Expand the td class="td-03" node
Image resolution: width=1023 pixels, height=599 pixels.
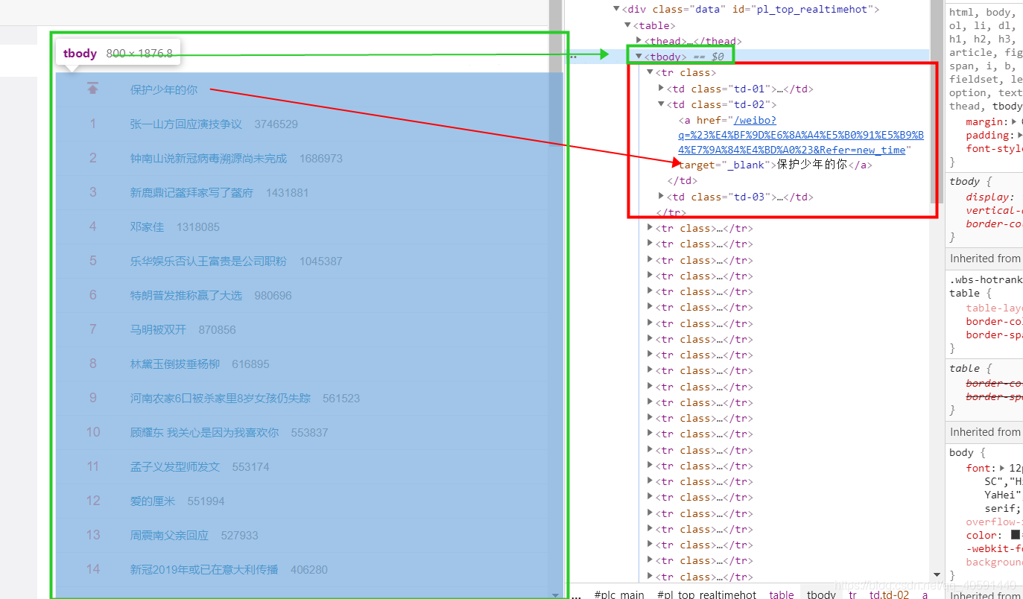point(661,197)
